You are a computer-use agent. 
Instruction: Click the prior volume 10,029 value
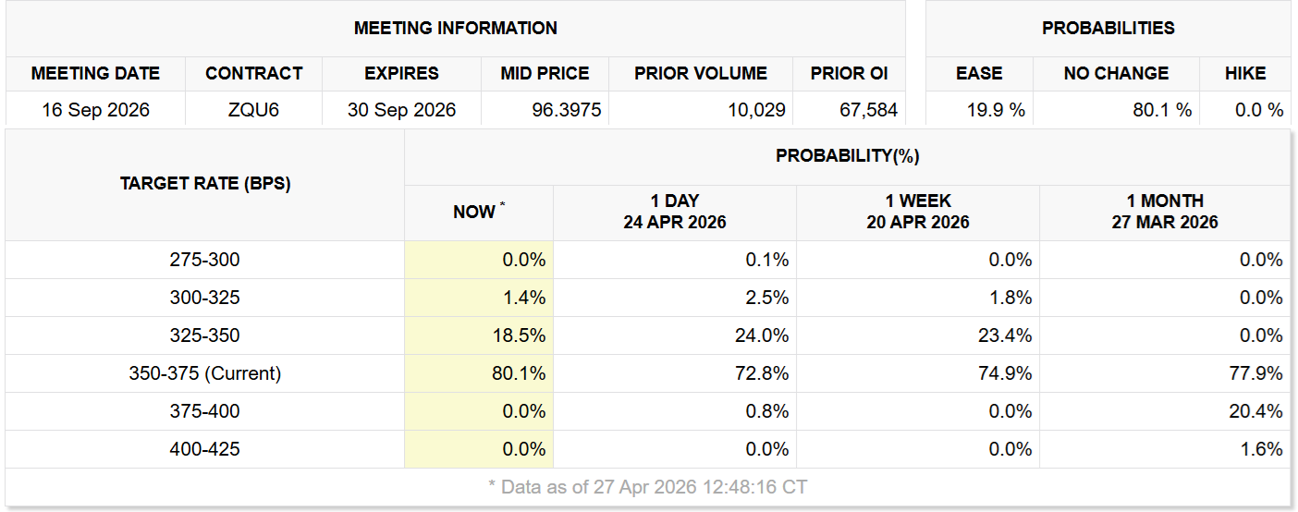(754, 110)
